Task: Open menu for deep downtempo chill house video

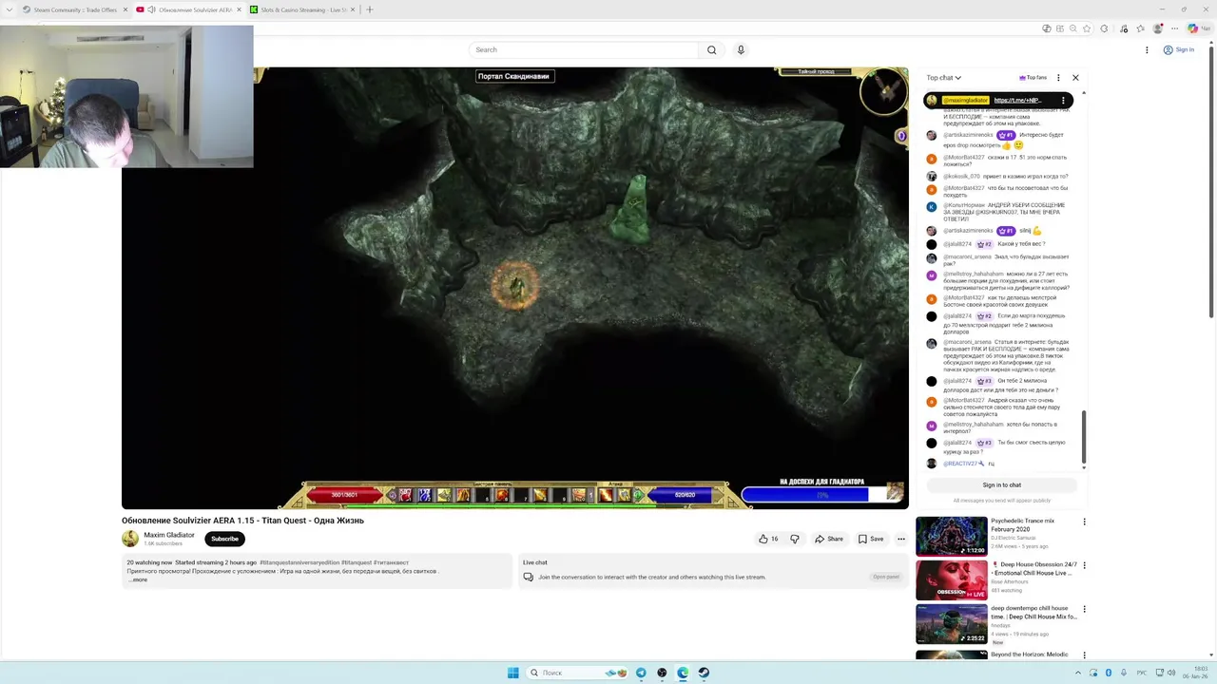Action: point(1084,609)
